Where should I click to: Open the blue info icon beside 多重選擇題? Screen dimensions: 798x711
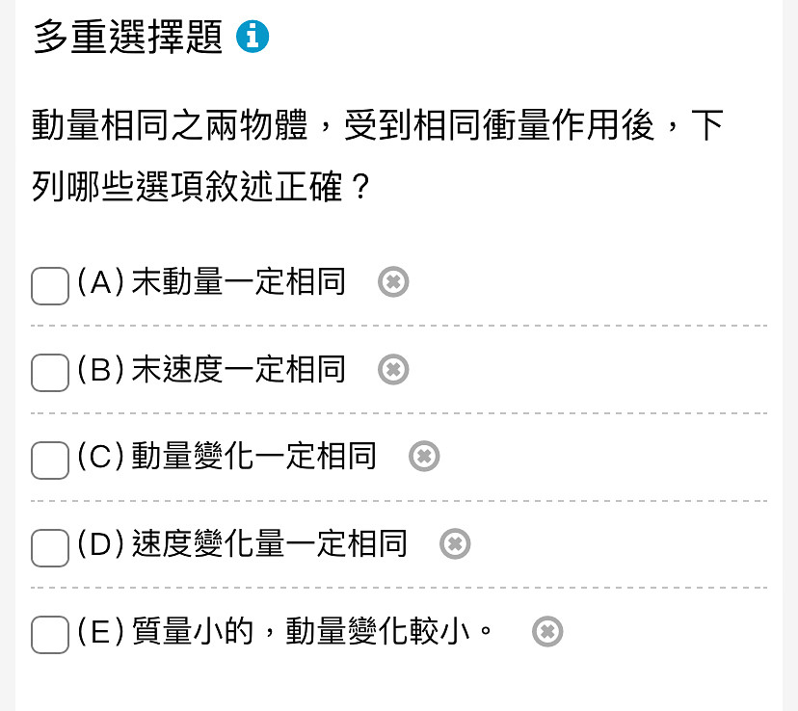pyautogui.click(x=253, y=36)
